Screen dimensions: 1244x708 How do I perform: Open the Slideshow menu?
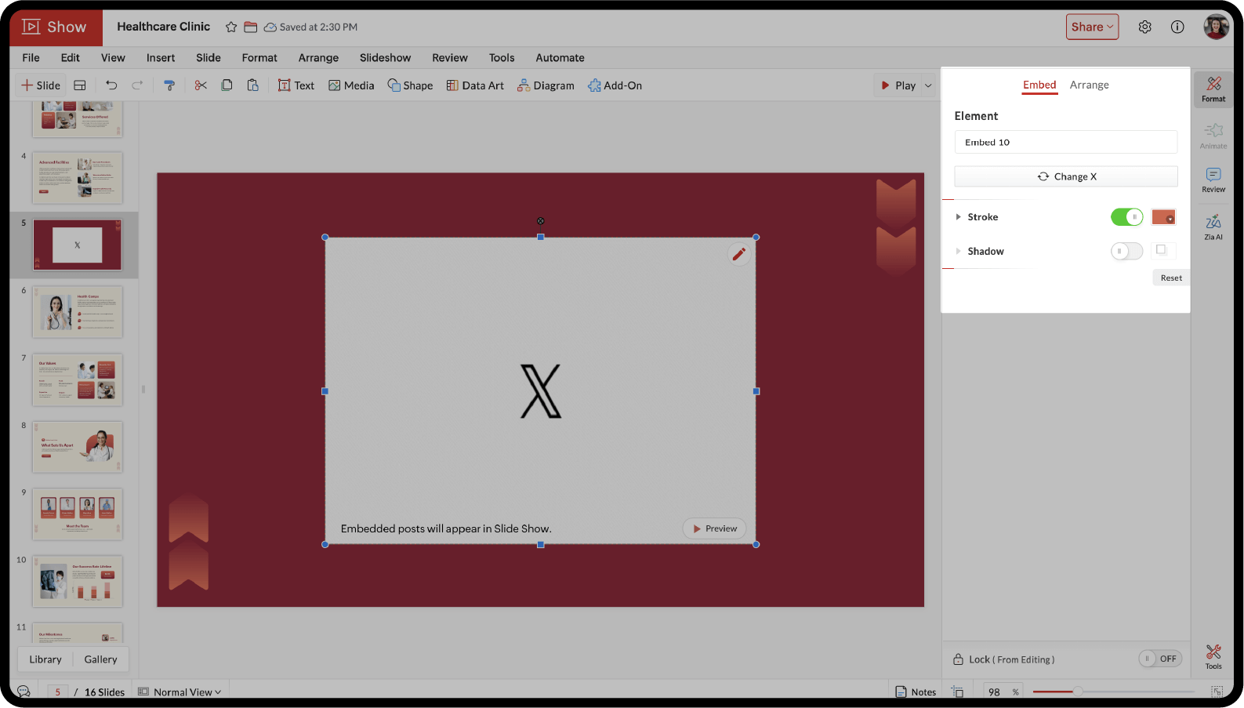pos(385,58)
